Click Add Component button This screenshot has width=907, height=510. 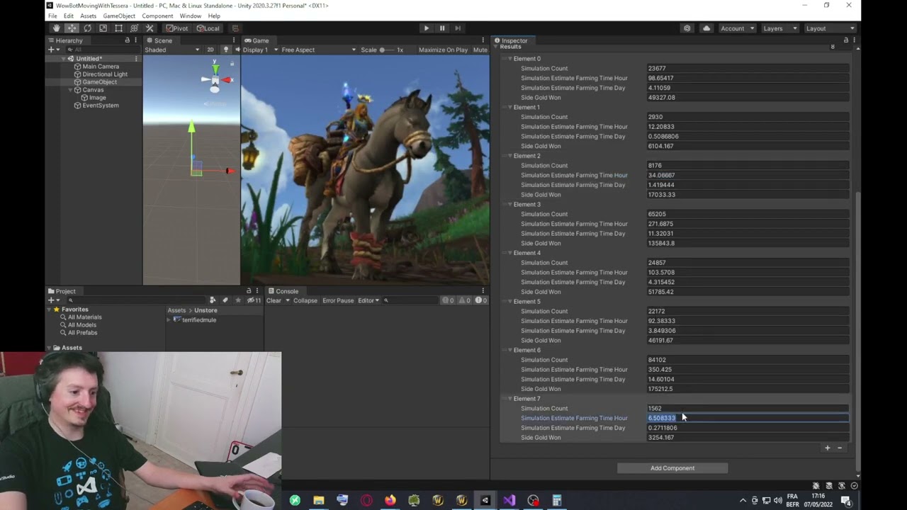click(x=672, y=468)
